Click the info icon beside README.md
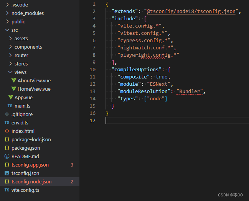Image resolution: width=249 pixels, height=201 pixels. pos(7,156)
